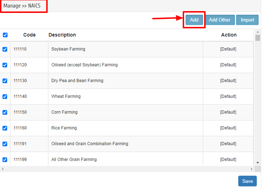
Task: Click horizontal scrollbar right arrow
Action: tap(252, 169)
